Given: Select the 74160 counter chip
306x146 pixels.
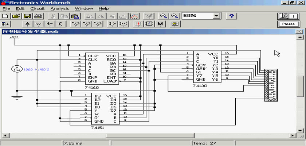Looking at the screenshot, I should [x=102, y=69].
